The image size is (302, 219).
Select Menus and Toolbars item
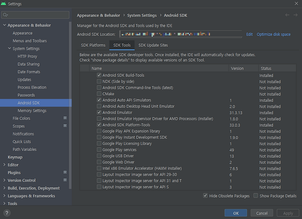30,41
